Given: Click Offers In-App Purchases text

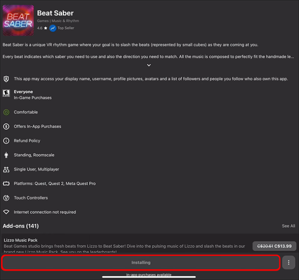Looking at the screenshot, I should (x=38, y=127).
